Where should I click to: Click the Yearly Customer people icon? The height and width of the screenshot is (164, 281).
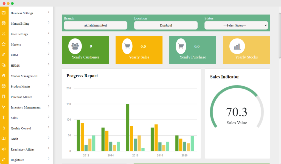(x=75, y=46)
